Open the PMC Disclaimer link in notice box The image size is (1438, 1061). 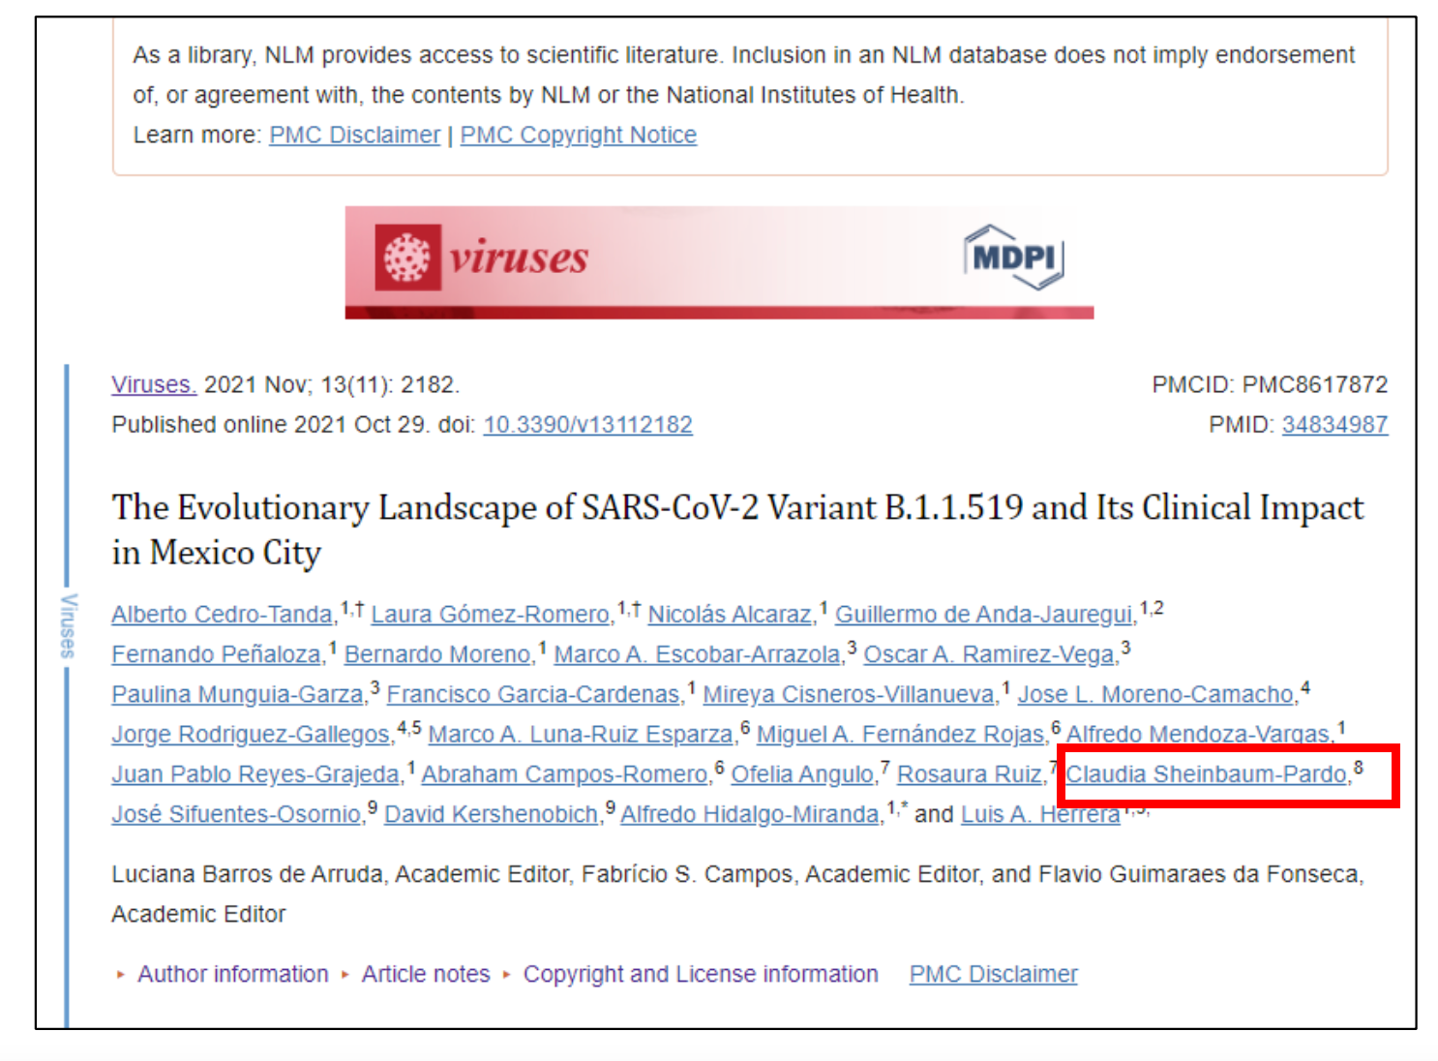point(354,135)
